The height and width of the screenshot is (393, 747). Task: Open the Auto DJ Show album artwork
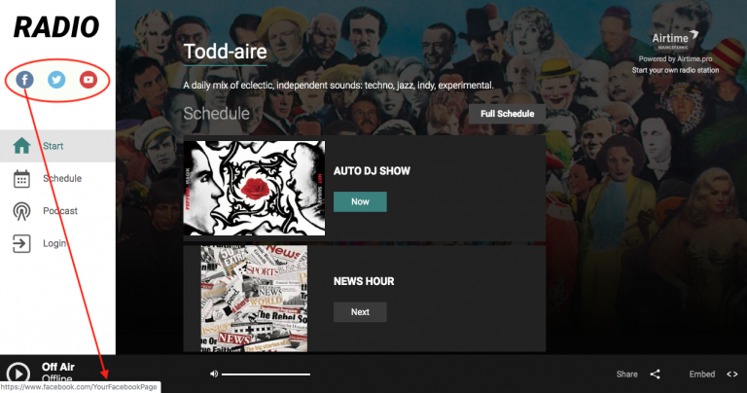[x=255, y=188]
